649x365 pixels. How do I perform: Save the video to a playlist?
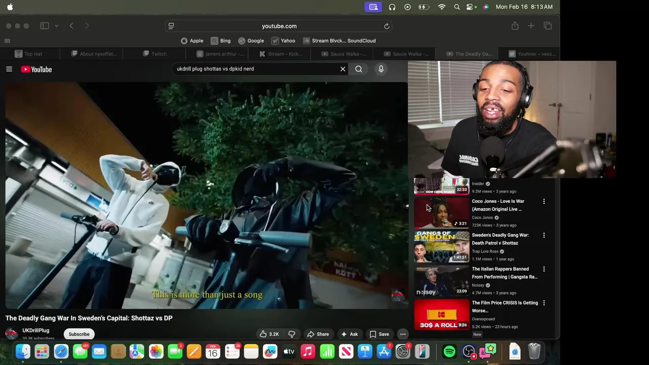[379, 334]
